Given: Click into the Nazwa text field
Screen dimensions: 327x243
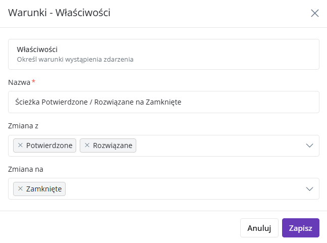Looking at the screenshot, I should tap(163, 102).
